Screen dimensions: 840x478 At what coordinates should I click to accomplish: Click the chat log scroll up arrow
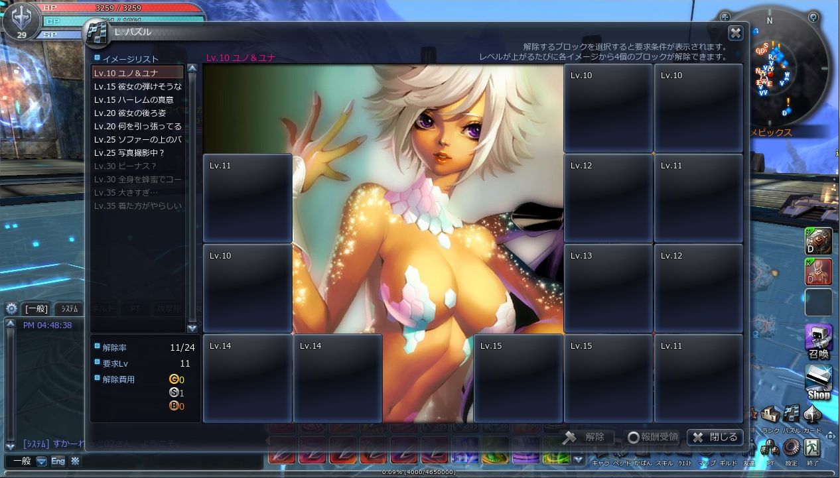point(10,324)
